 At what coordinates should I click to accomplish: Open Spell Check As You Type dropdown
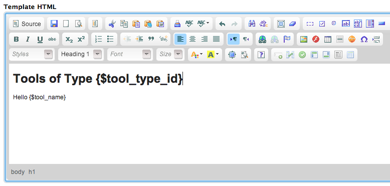[x=203, y=24]
